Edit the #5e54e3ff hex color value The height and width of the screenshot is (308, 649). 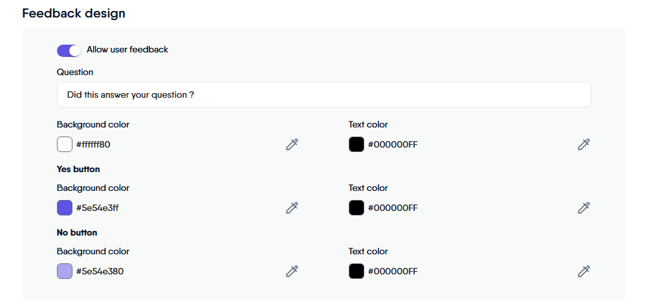pyautogui.click(x=97, y=208)
